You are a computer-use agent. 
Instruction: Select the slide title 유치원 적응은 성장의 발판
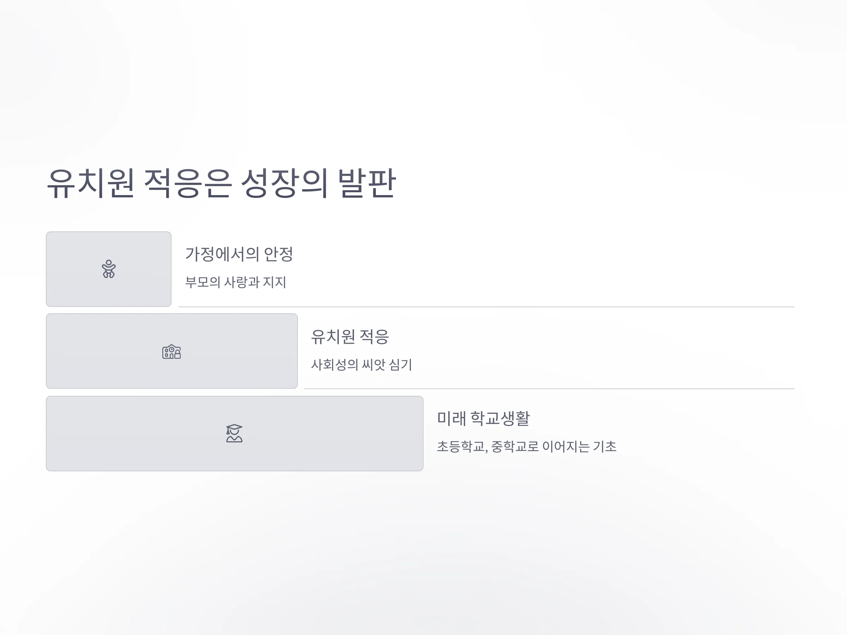221,183
